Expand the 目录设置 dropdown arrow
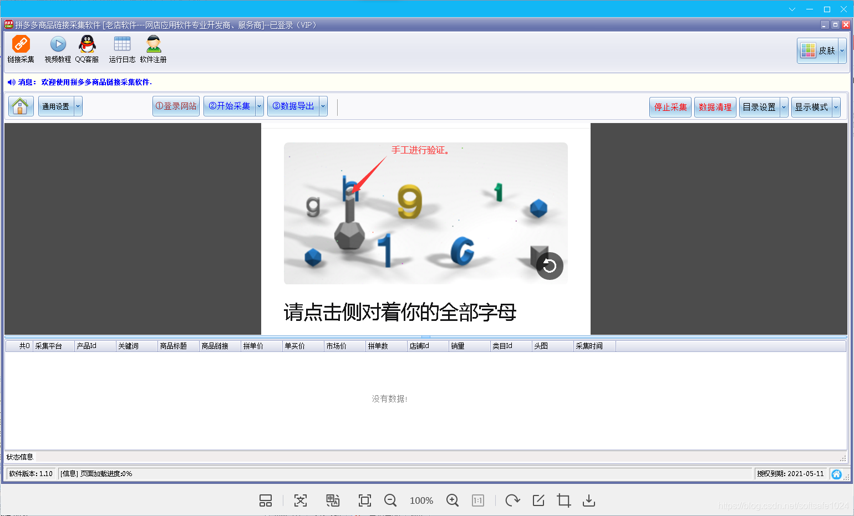Viewport: 854px width, 516px height. (784, 107)
